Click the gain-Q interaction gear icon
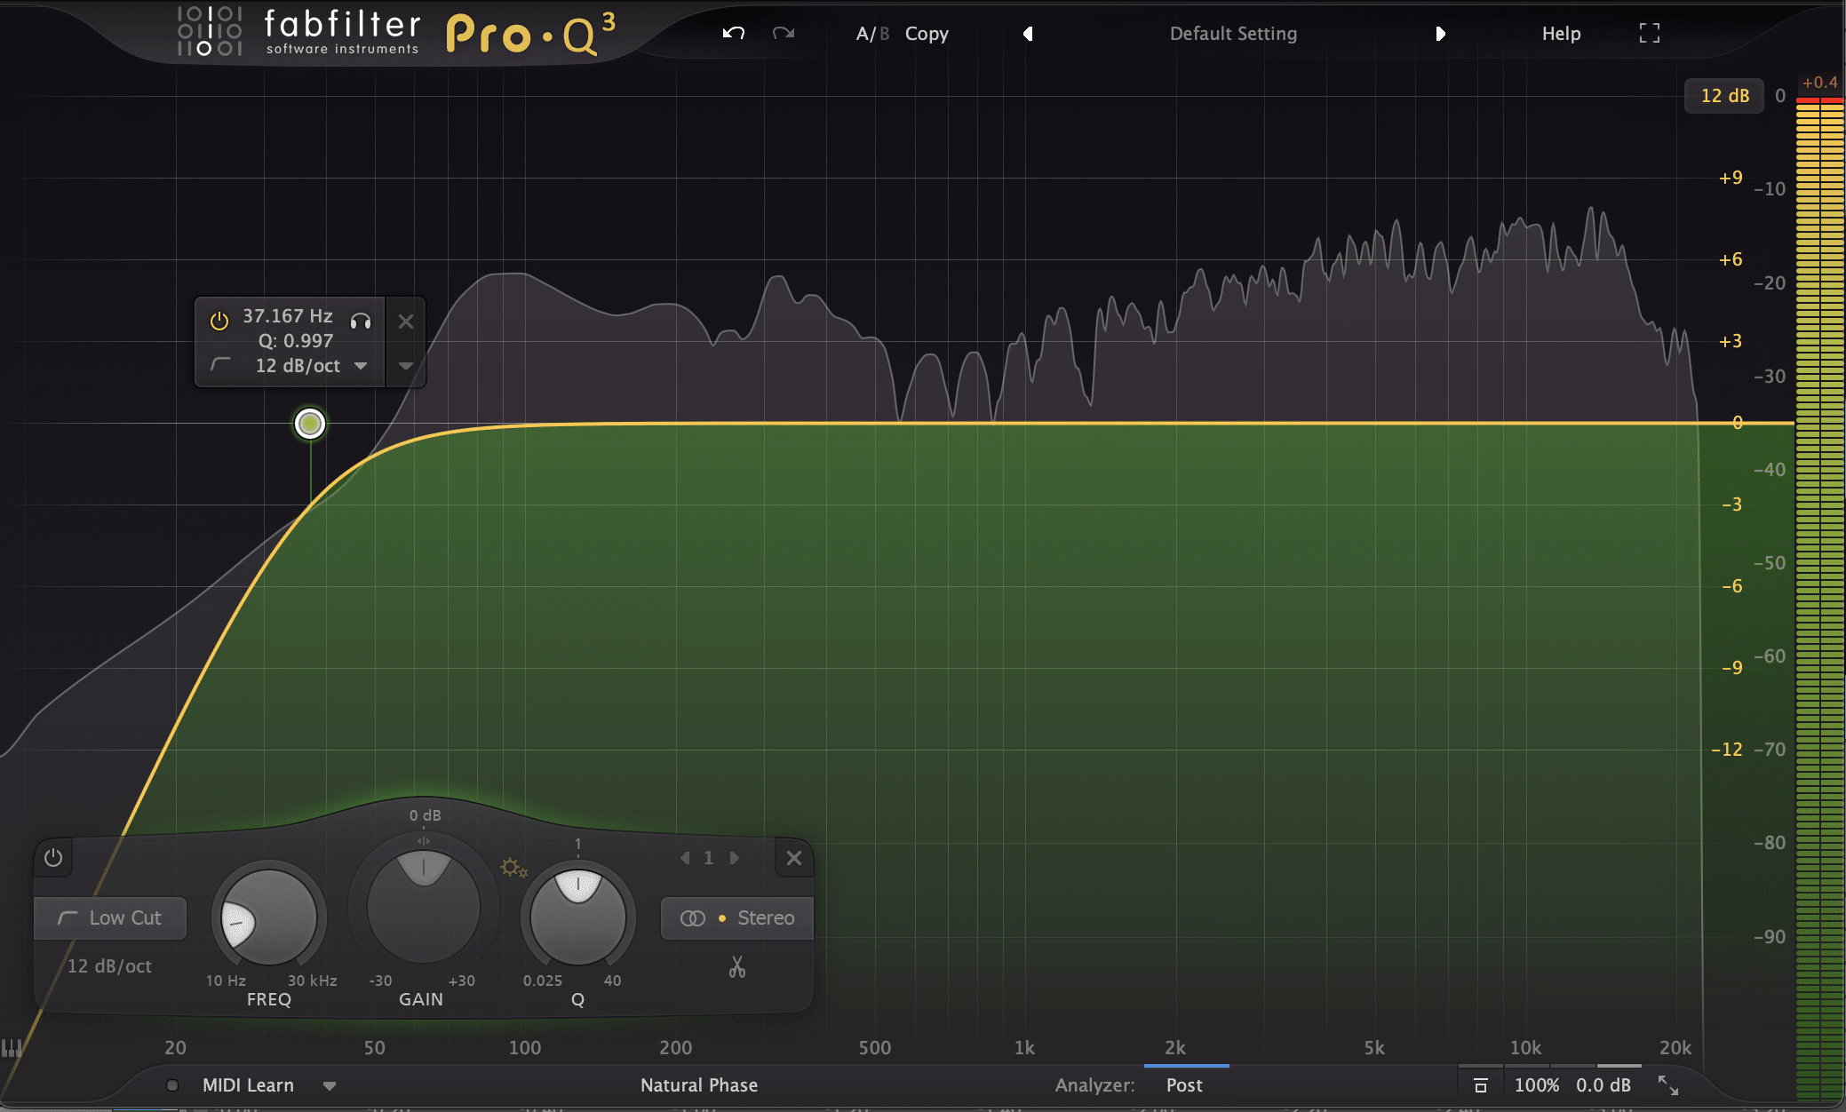Screen dimensions: 1846x1112 513,868
